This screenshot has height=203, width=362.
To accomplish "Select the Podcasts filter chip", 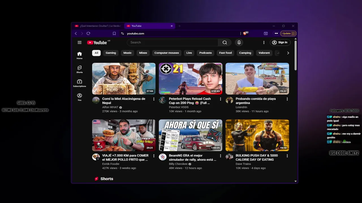I will pos(206,53).
